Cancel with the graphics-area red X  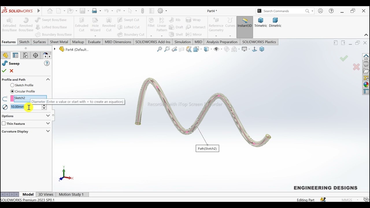[356, 67]
